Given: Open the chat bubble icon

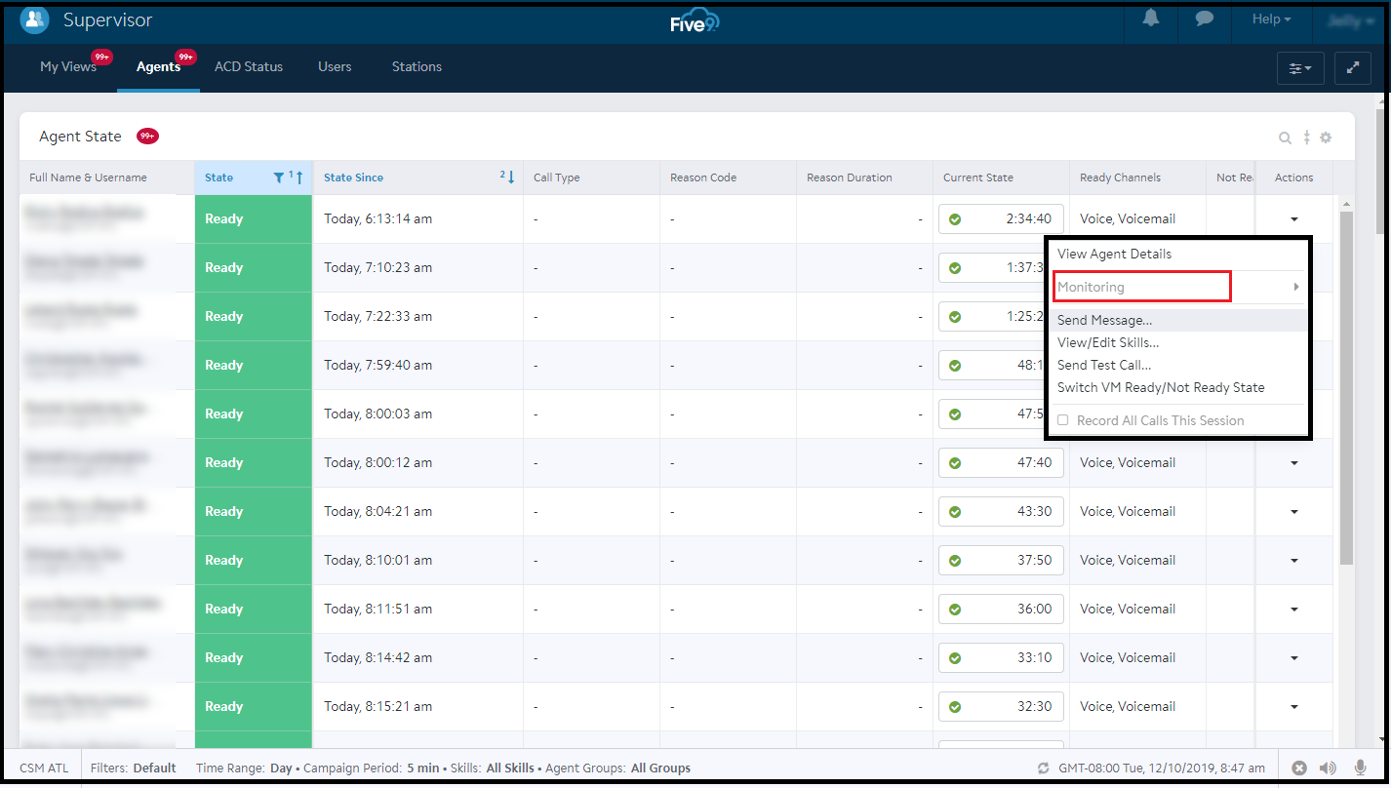Looking at the screenshot, I should pos(1205,19).
